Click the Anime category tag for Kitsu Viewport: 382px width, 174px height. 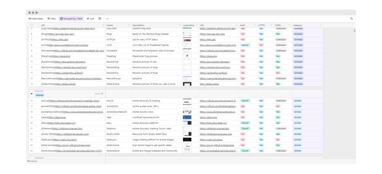(298, 123)
